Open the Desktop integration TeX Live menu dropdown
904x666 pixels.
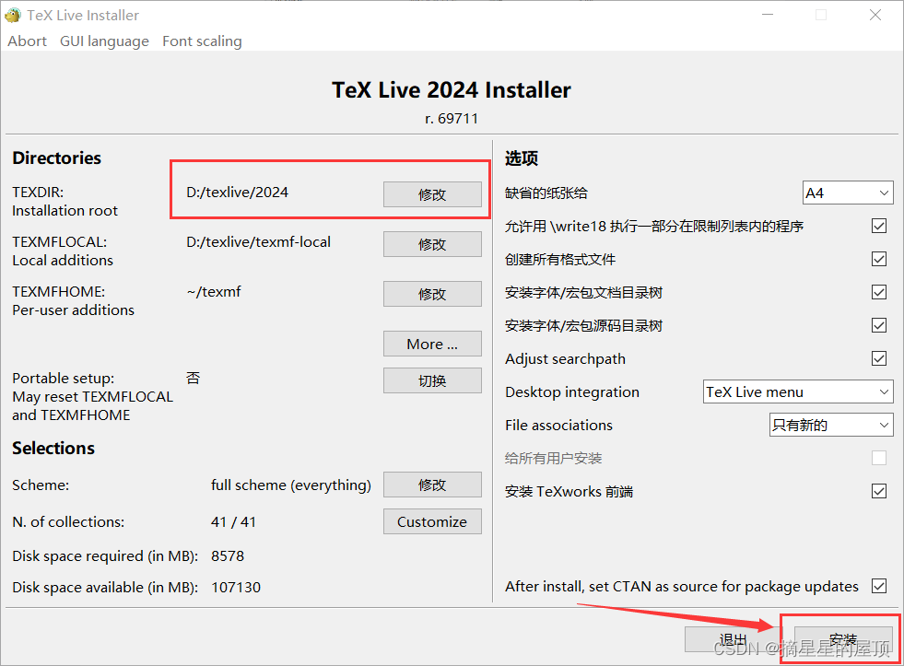coord(798,391)
